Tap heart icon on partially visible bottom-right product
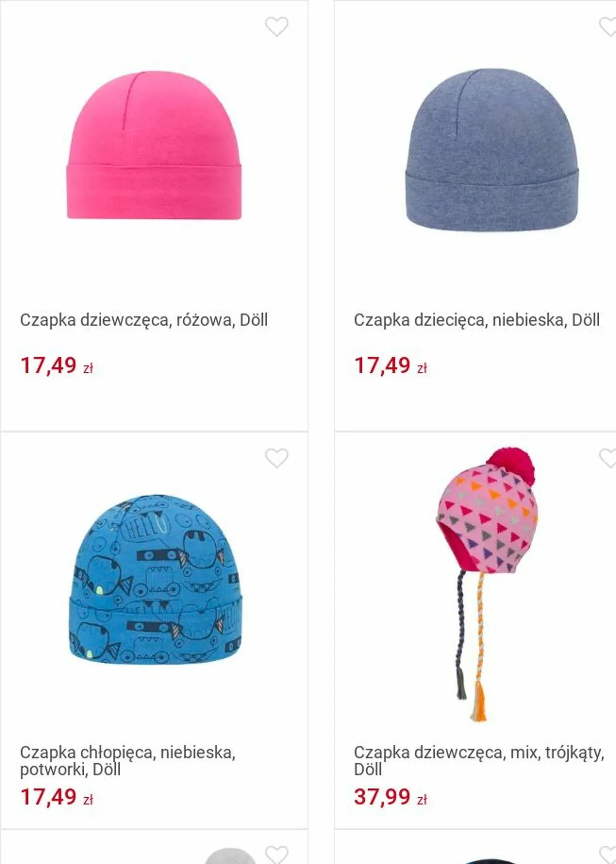The image size is (616, 864). pyautogui.click(x=608, y=854)
